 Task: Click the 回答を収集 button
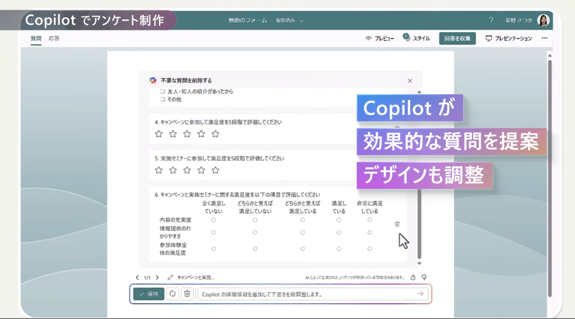click(457, 38)
